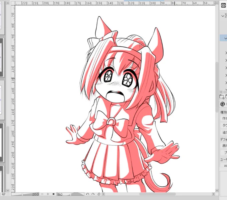Click the canvas horizontal scrollbar left arrow

(103, 194)
